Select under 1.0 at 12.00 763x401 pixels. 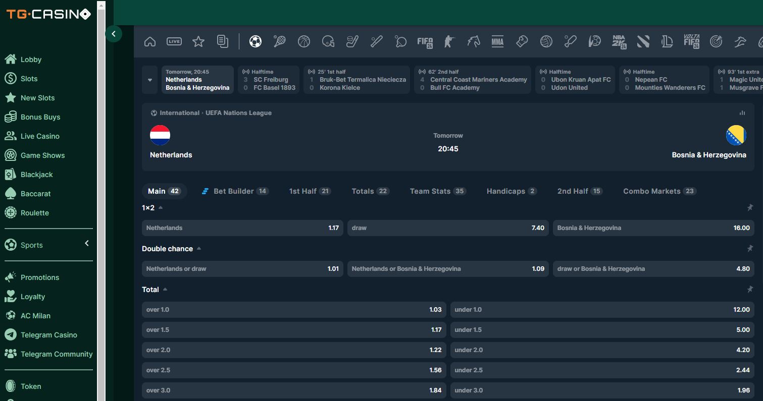tap(602, 310)
